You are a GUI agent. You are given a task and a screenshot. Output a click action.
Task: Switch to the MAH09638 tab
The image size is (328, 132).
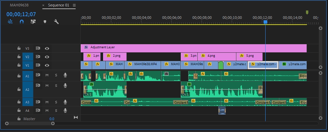pyautogui.click(x=19, y=5)
